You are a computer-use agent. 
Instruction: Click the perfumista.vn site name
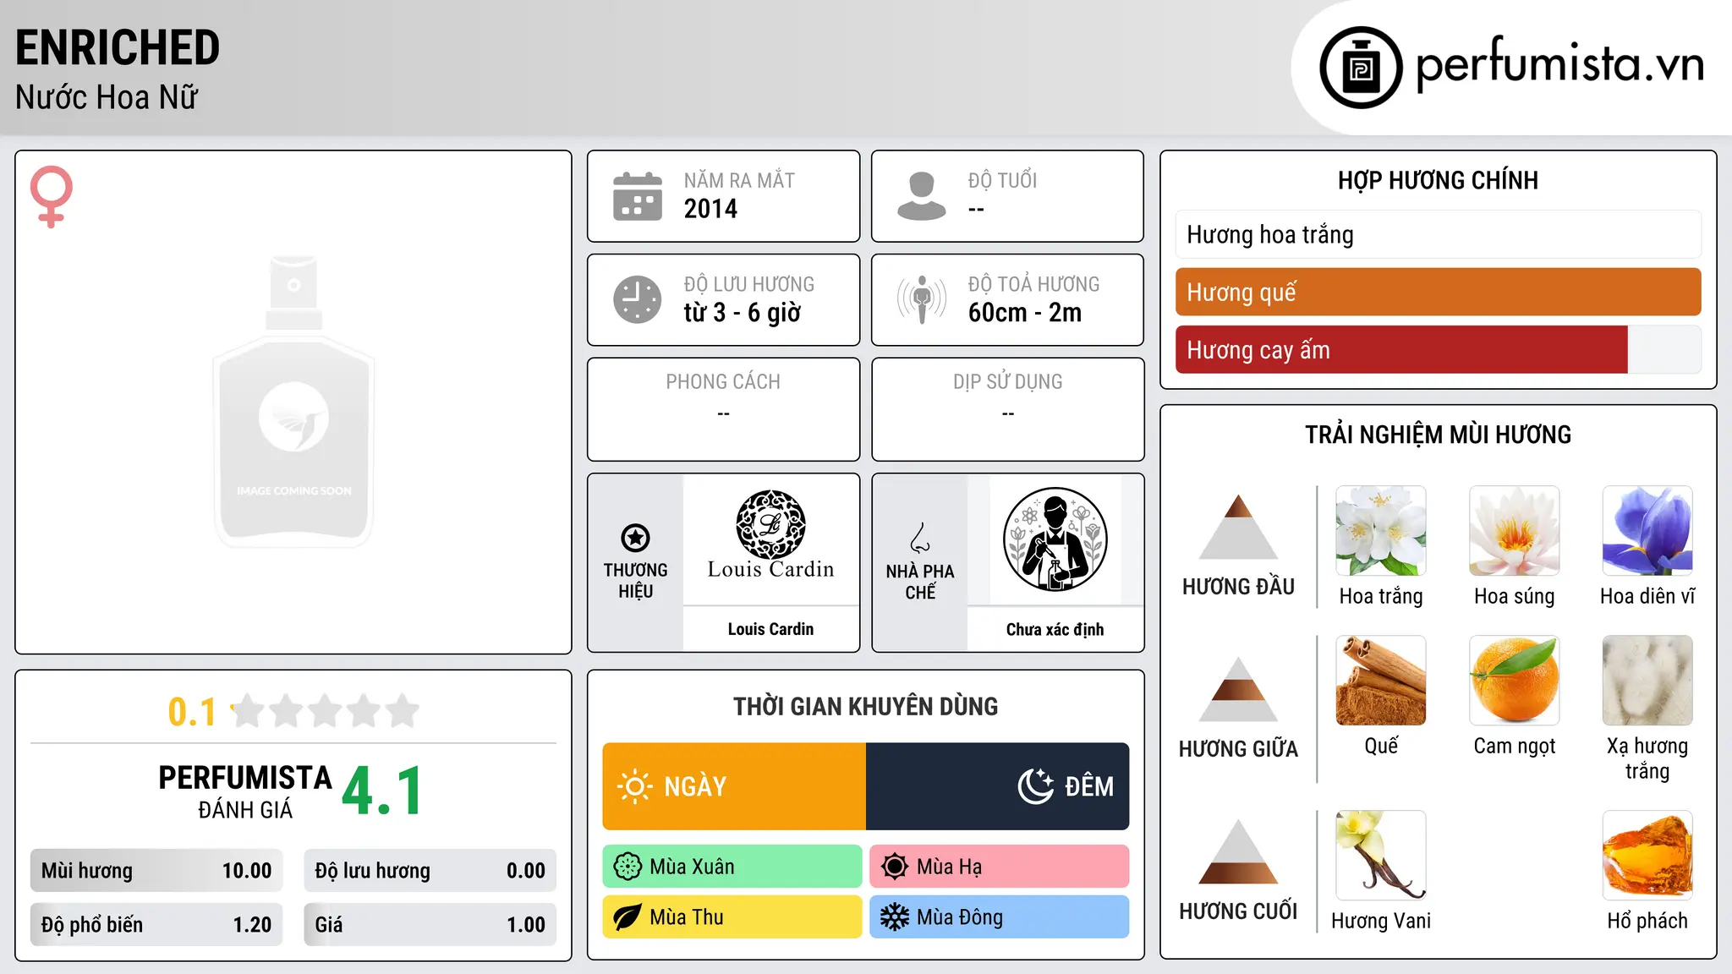point(1560,64)
